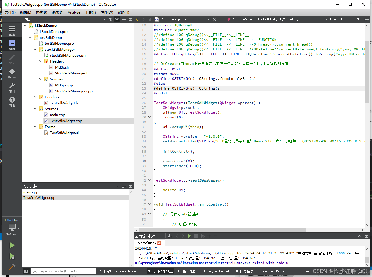Click the filter tree icon in the Projects pane

click(111, 19)
